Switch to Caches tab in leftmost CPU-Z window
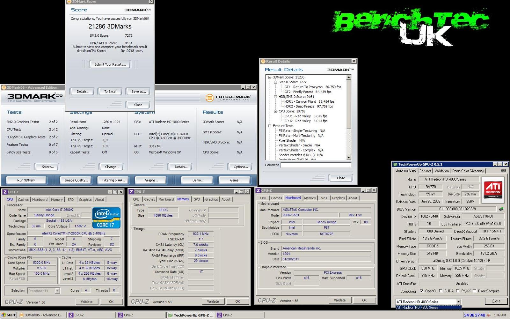The width and height of the screenshot is (510, 319). click(23, 200)
